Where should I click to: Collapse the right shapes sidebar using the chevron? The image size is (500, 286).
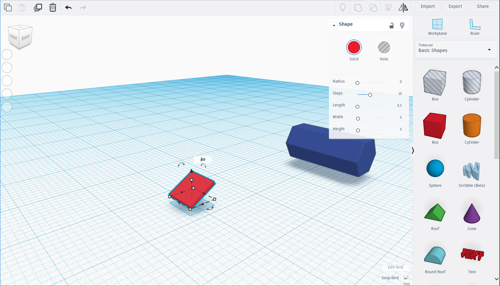[x=413, y=151]
